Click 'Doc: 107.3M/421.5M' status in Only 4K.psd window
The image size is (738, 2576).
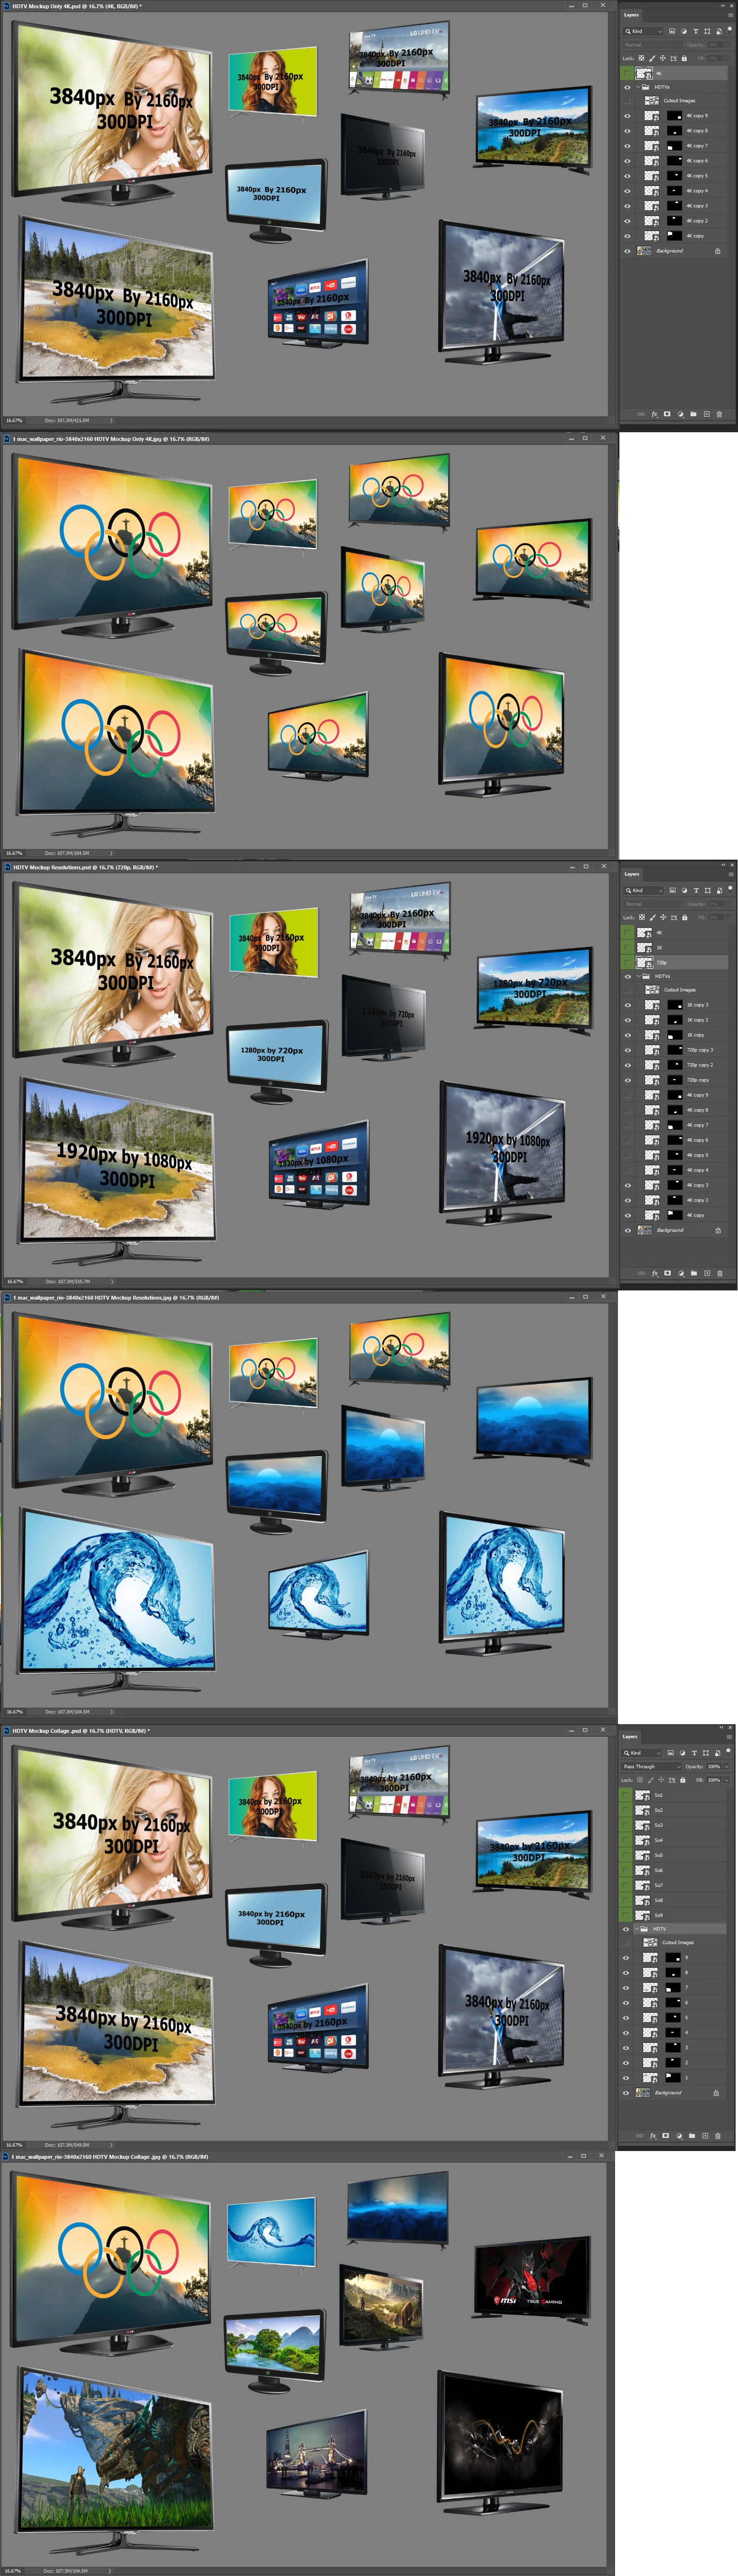point(67,420)
